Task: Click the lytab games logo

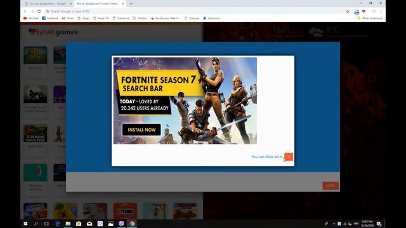Action: 53,32
